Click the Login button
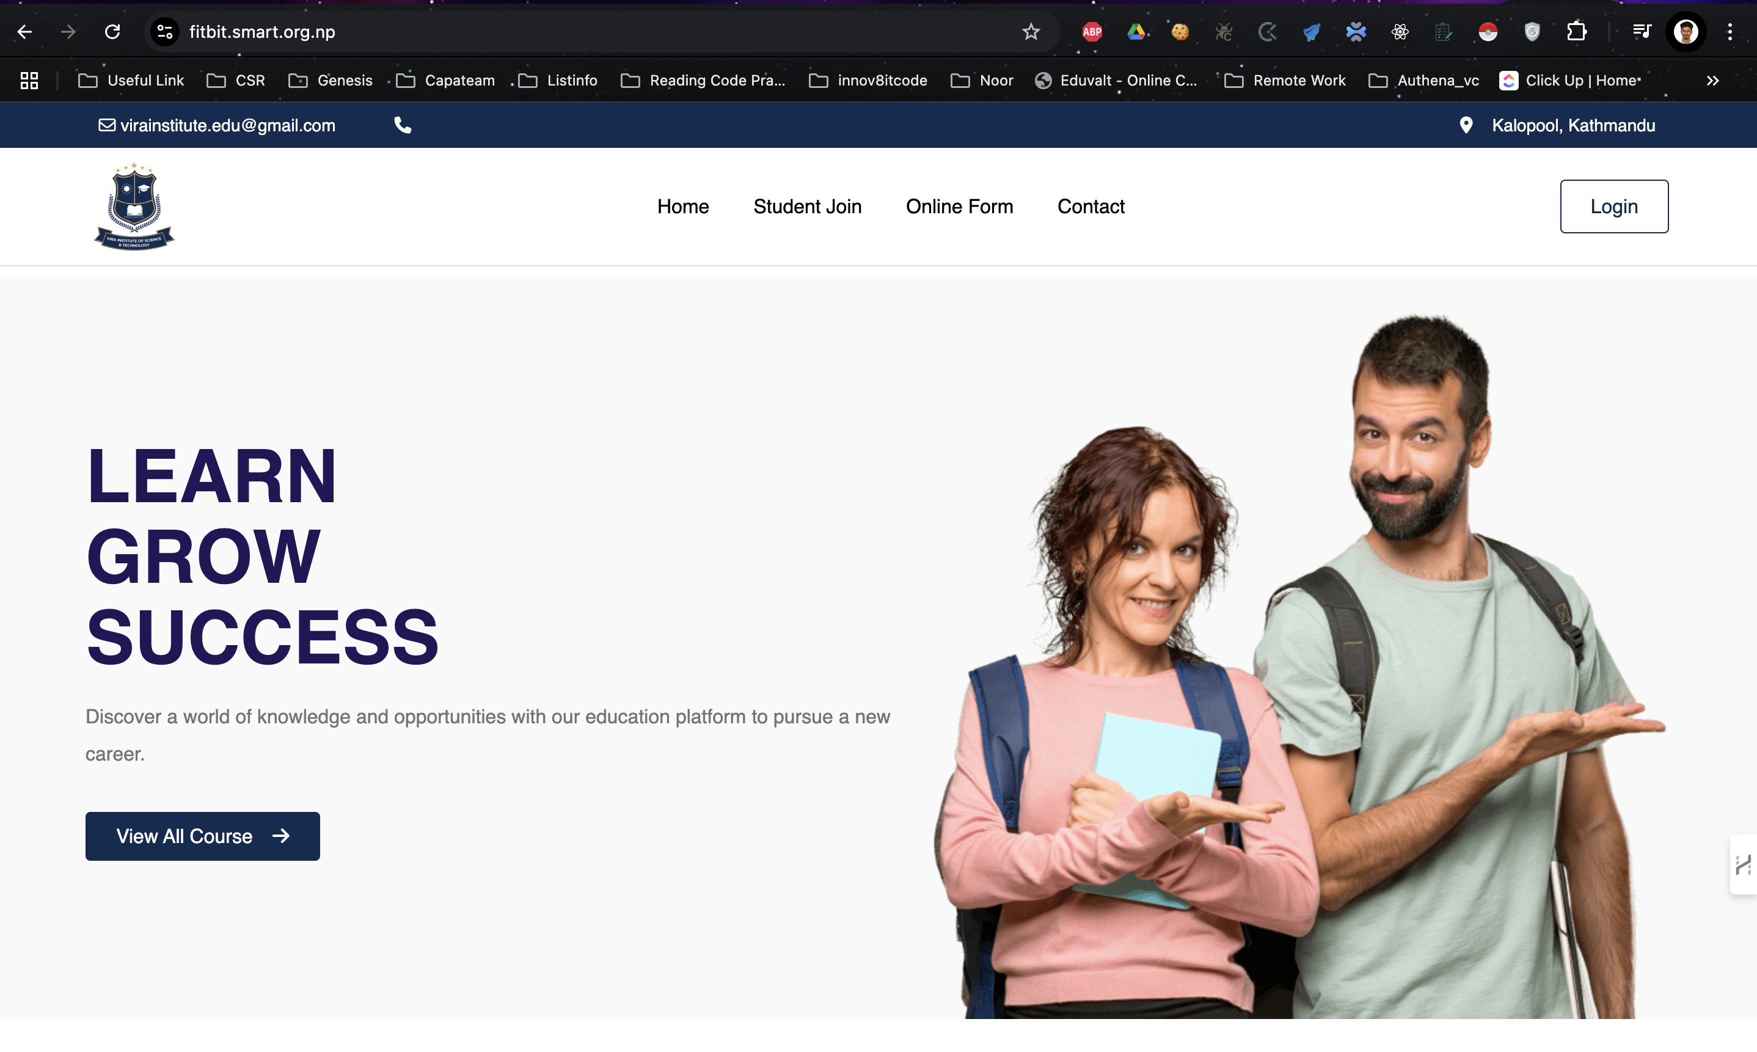The height and width of the screenshot is (1052, 1757). [1613, 206]
